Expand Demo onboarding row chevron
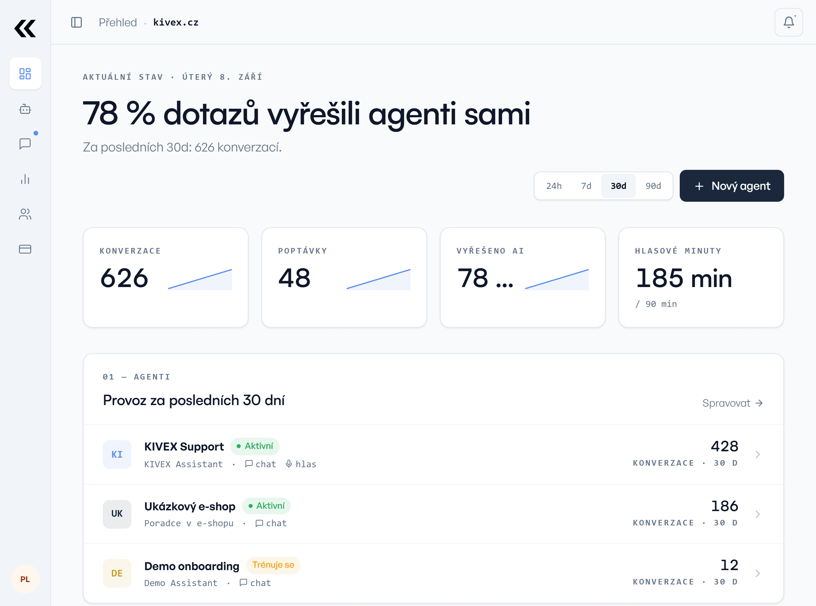The image size is (816, 606). [x=757, y=573]
